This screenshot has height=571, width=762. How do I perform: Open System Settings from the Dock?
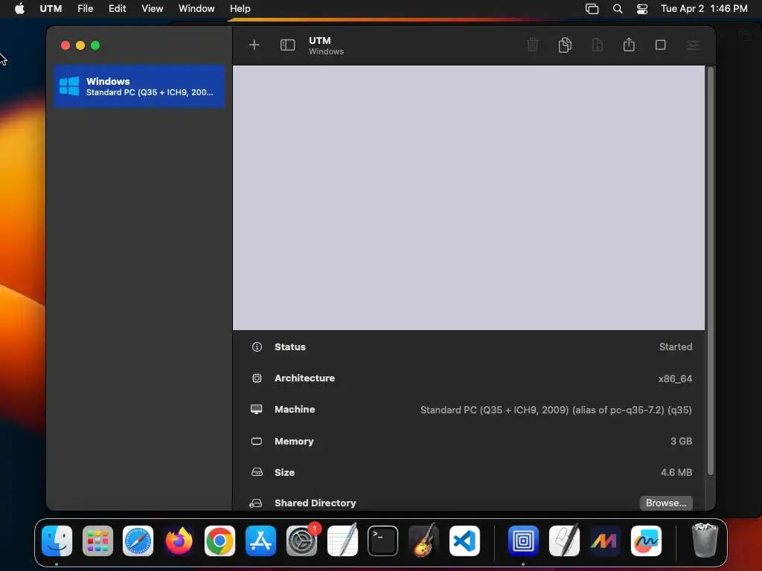pyautogui.click(x=301, y=541)
